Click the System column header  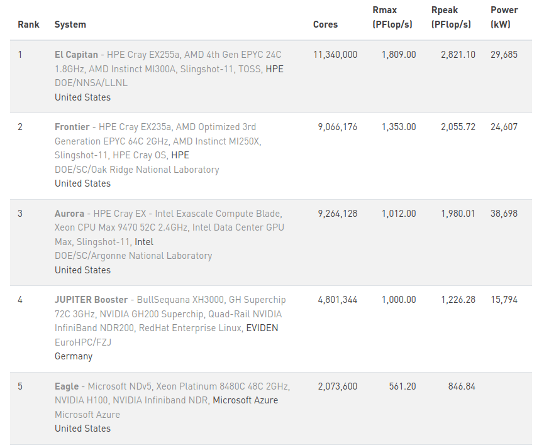[x=70, y=25]
